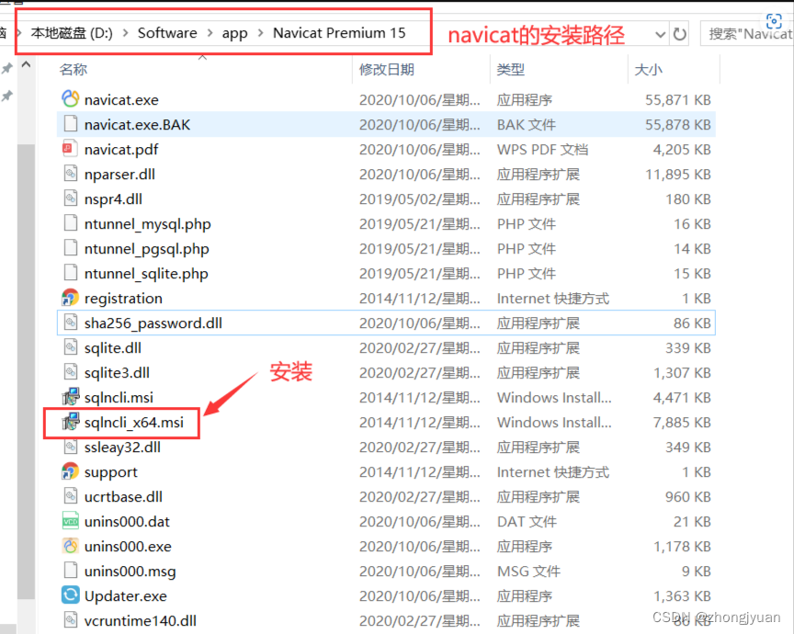Click the sqlite.dll file icon

click(x=71, y=347)
